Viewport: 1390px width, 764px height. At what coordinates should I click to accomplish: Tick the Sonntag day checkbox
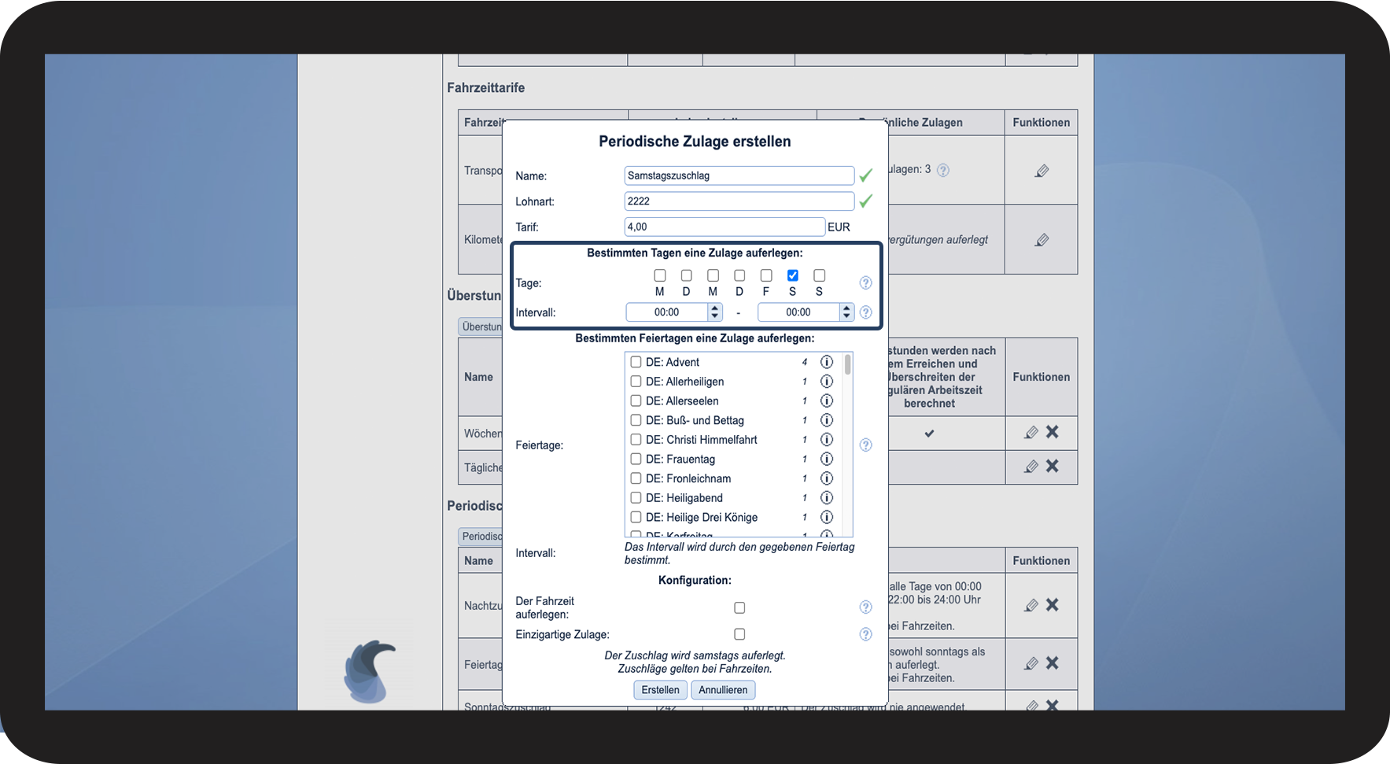tap(820, 275)
